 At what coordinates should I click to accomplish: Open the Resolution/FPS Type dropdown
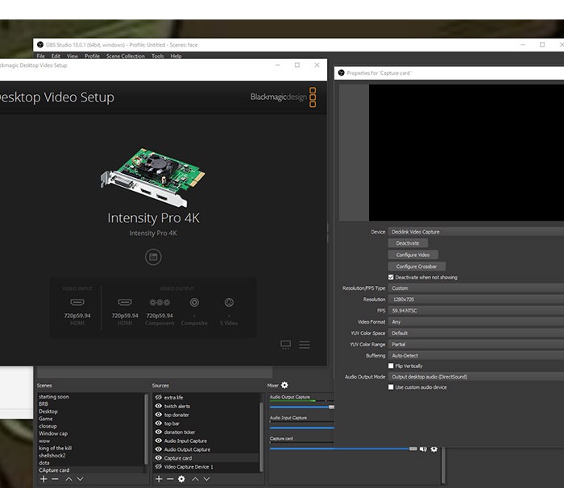pos(476,288)
